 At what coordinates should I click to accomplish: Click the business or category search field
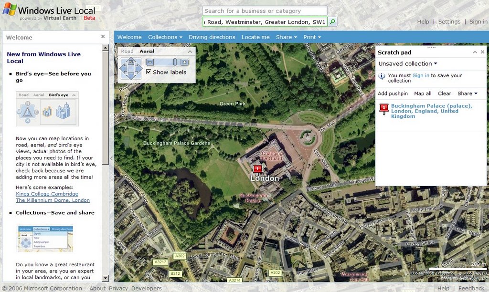pyautogui.click(x=265, y=11)
